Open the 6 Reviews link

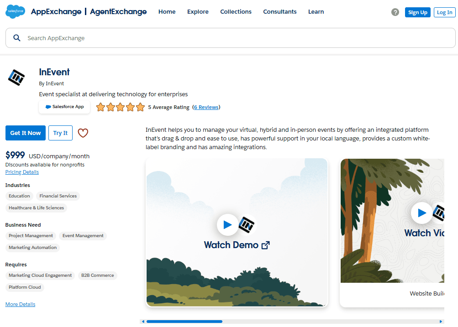click(206, 107)
